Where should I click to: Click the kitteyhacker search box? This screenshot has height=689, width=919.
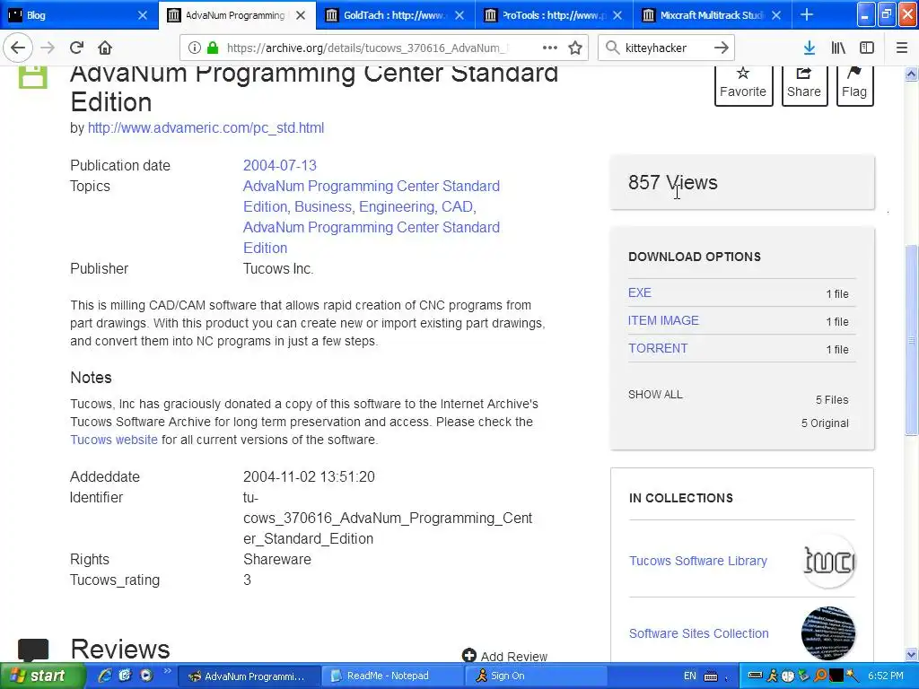pos(665,48)
